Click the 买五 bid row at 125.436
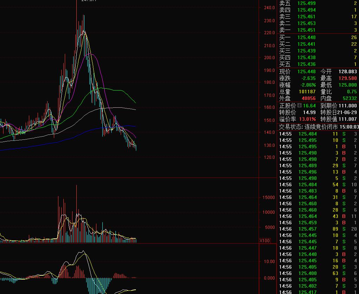The image size is (359, 294). (x=318, y=64)
